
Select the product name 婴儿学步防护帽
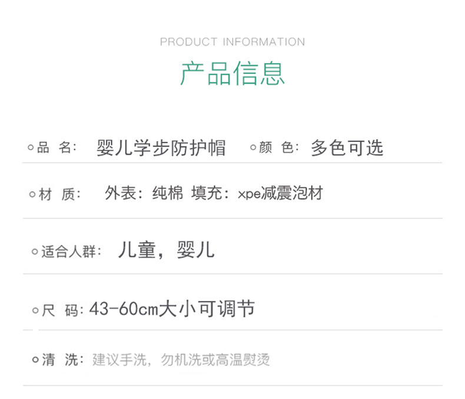pyautogui.click(x=161, y=148)
